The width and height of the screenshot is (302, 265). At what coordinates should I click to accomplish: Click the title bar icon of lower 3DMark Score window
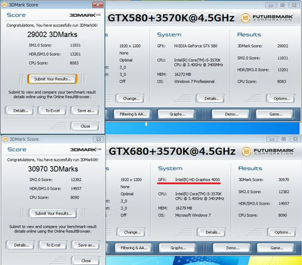tap(5, 139)
